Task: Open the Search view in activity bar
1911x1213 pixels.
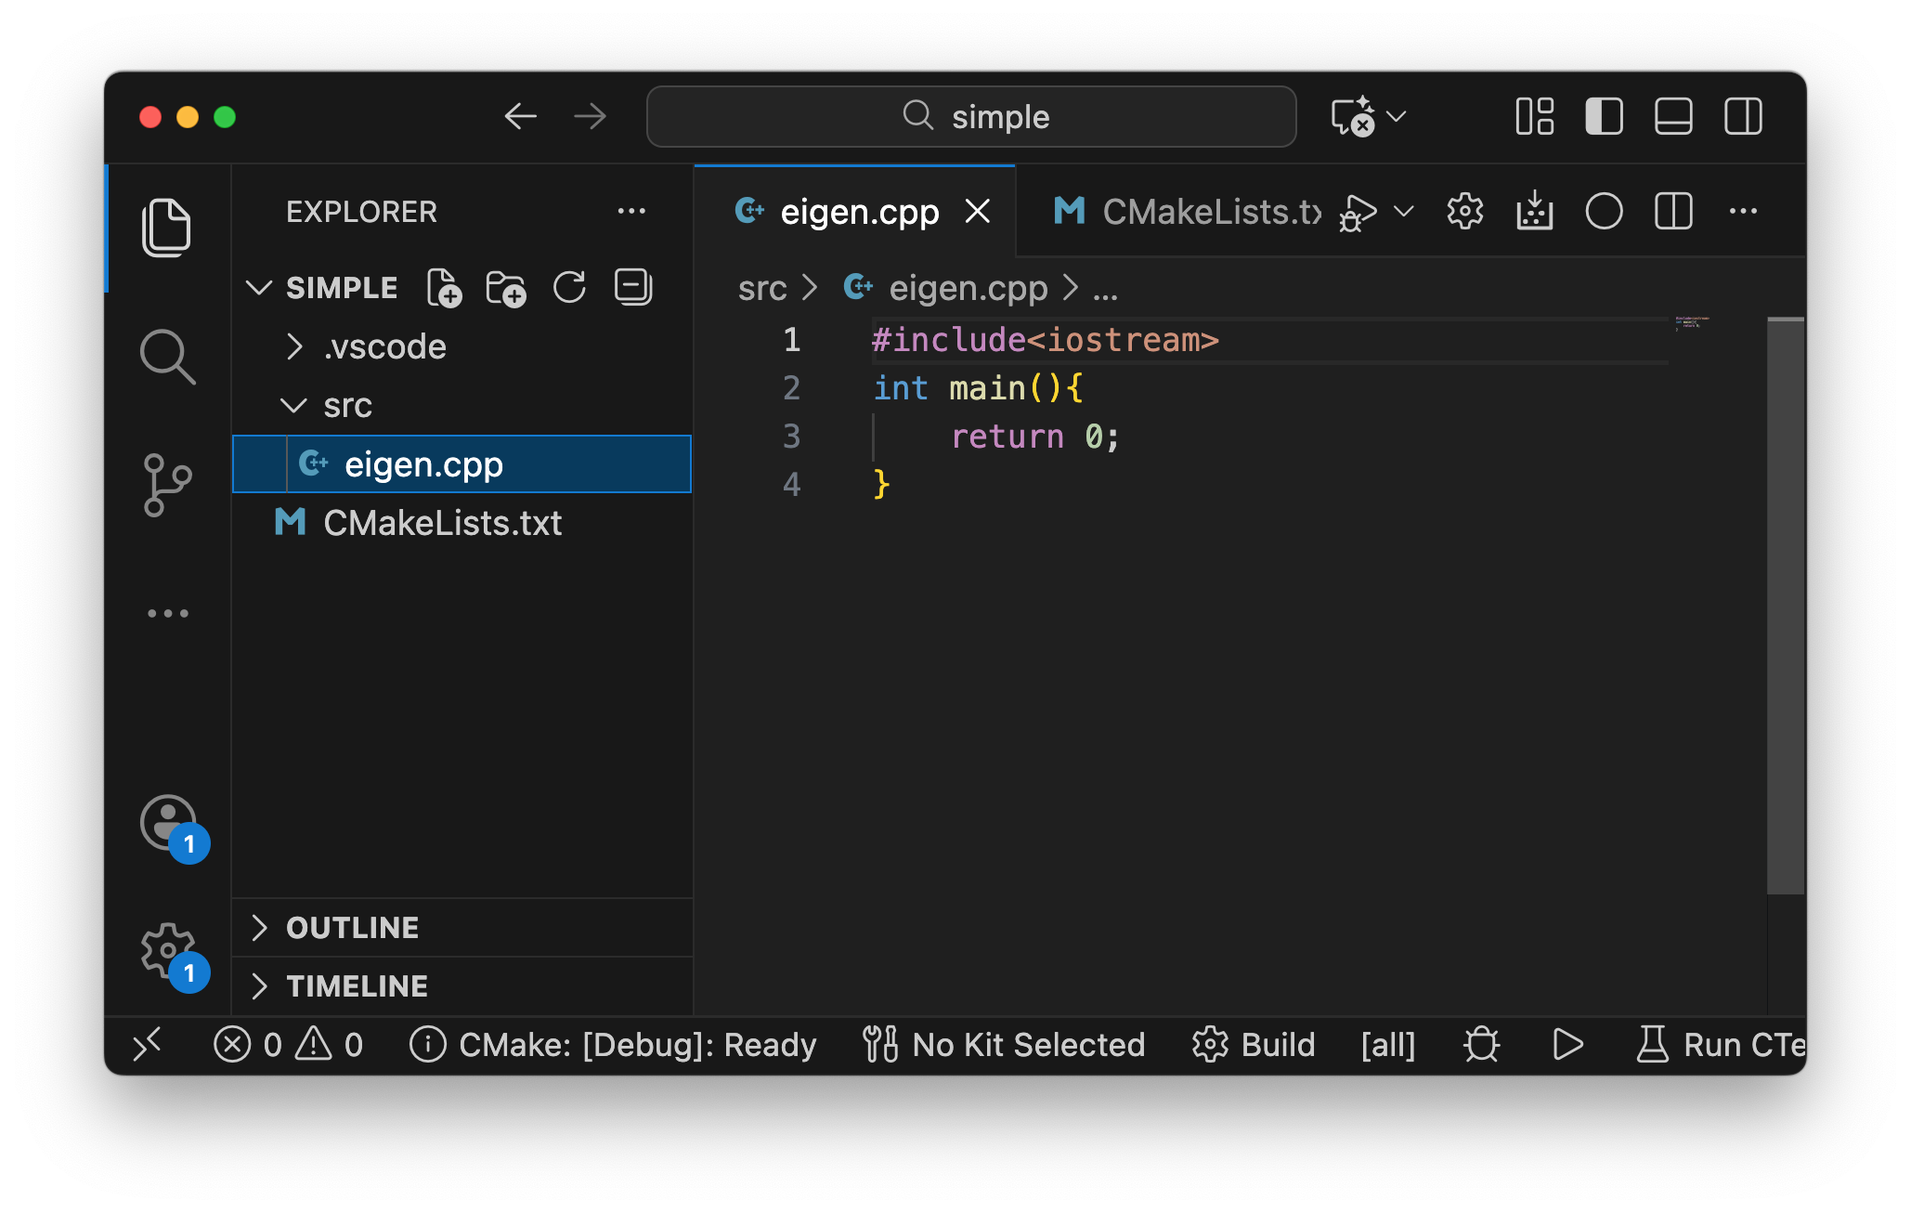Action: [167, 357]
